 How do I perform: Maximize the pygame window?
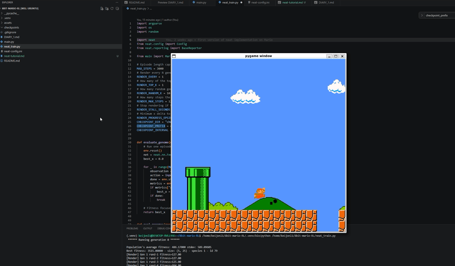coord(336,56)
